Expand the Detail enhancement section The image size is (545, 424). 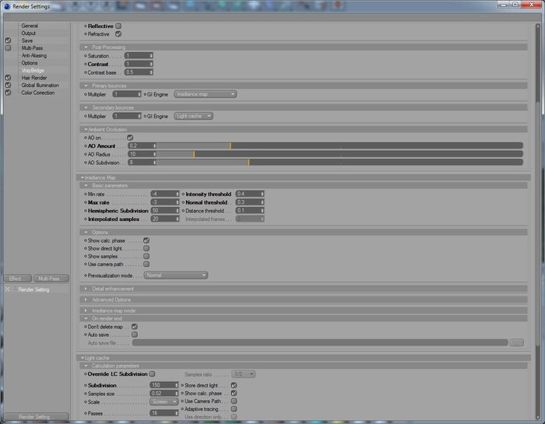pyautogui.click(x=86, y=289)
